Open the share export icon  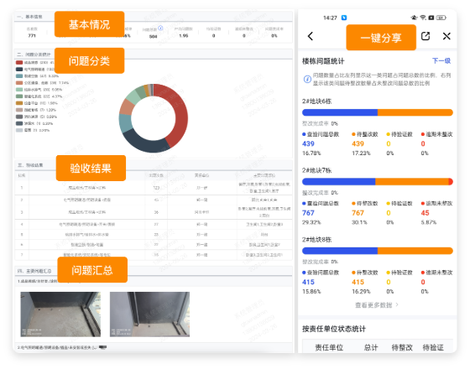point(426,36)
